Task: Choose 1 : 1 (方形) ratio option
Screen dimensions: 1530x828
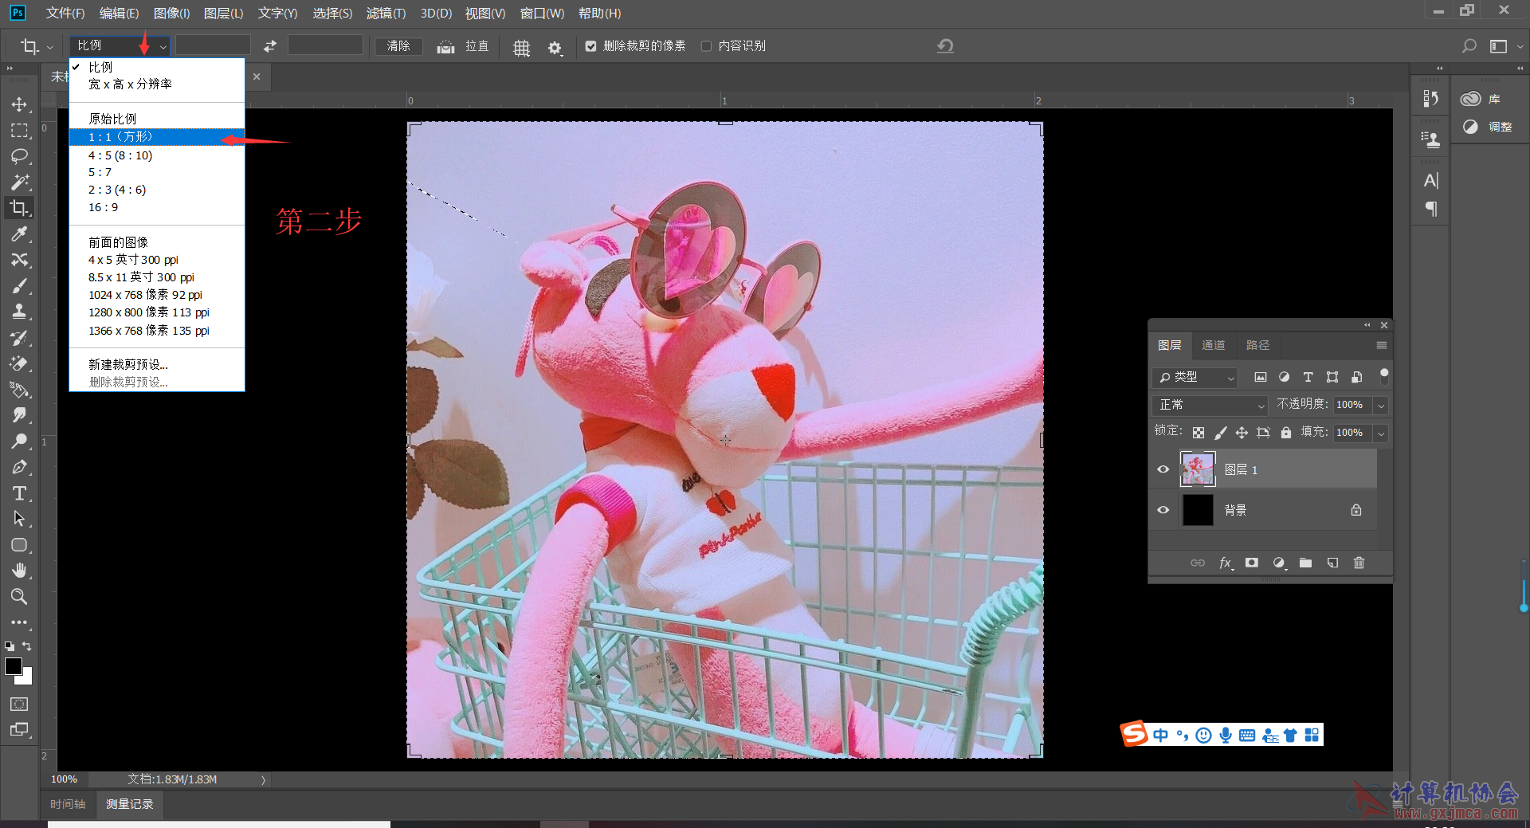Action: point(156,137)
